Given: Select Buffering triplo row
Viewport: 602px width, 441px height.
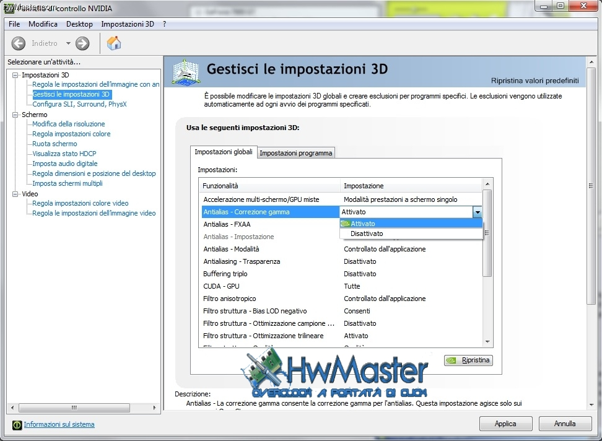Looking at the screenshot, I should (x=342, y=274).
